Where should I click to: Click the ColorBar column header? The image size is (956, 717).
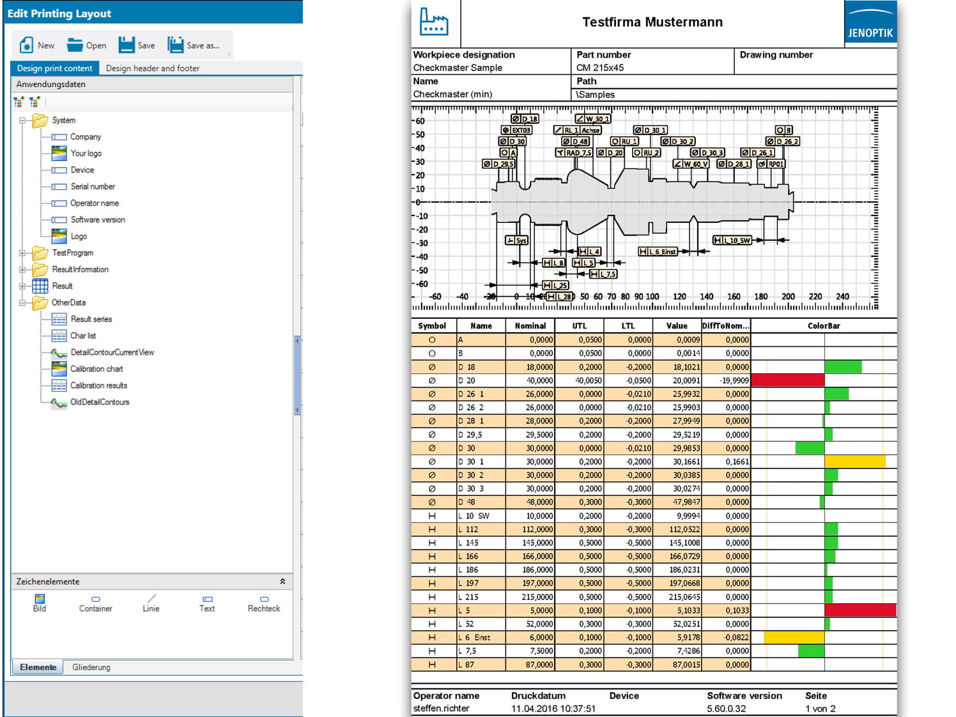tap(824, 326)
